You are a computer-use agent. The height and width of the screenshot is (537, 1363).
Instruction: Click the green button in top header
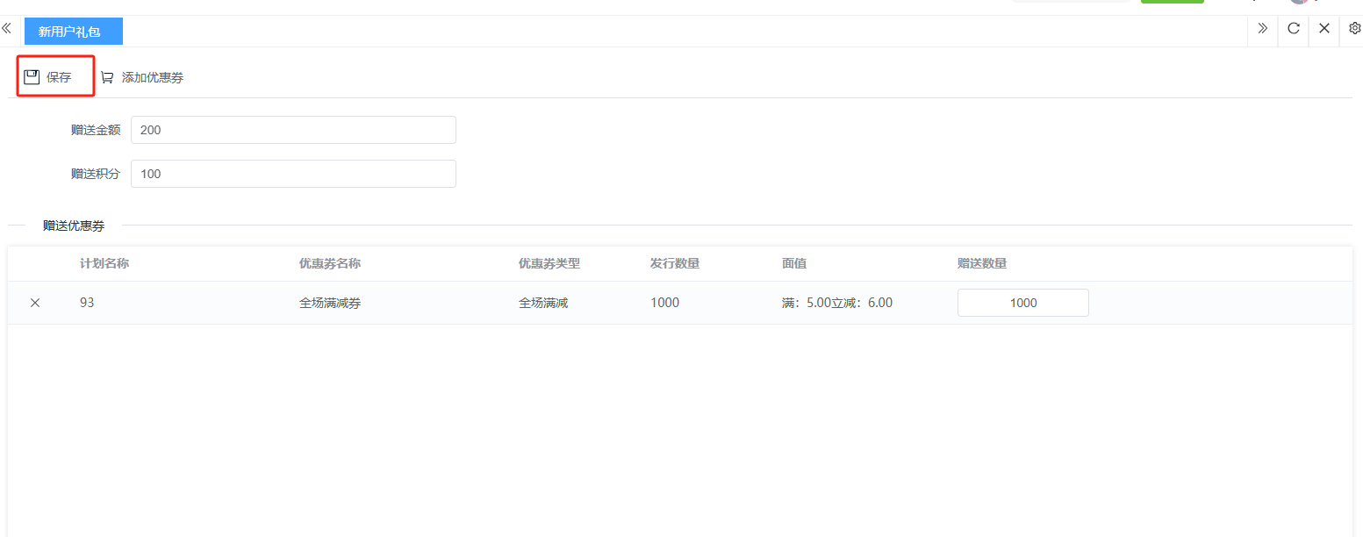[1172, 1]
